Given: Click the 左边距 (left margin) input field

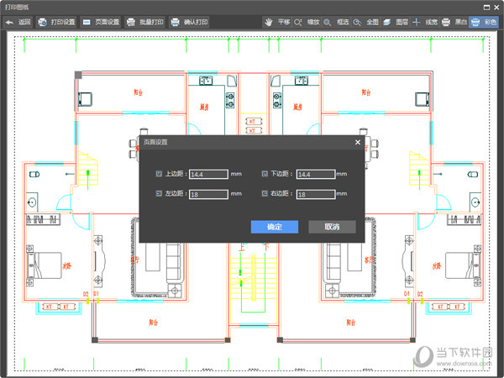Looking at the screenshot, I should (x=208, y=194).
